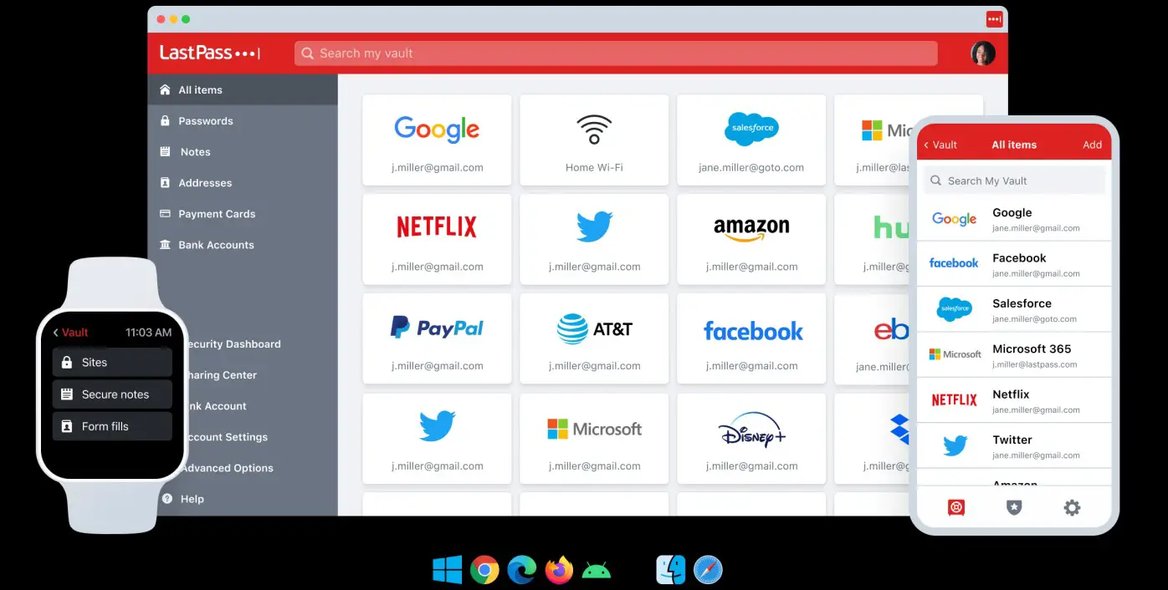Open Sites on the watch
The height and width of the screenshot is (590, 1168).
(x=112, y=362)
